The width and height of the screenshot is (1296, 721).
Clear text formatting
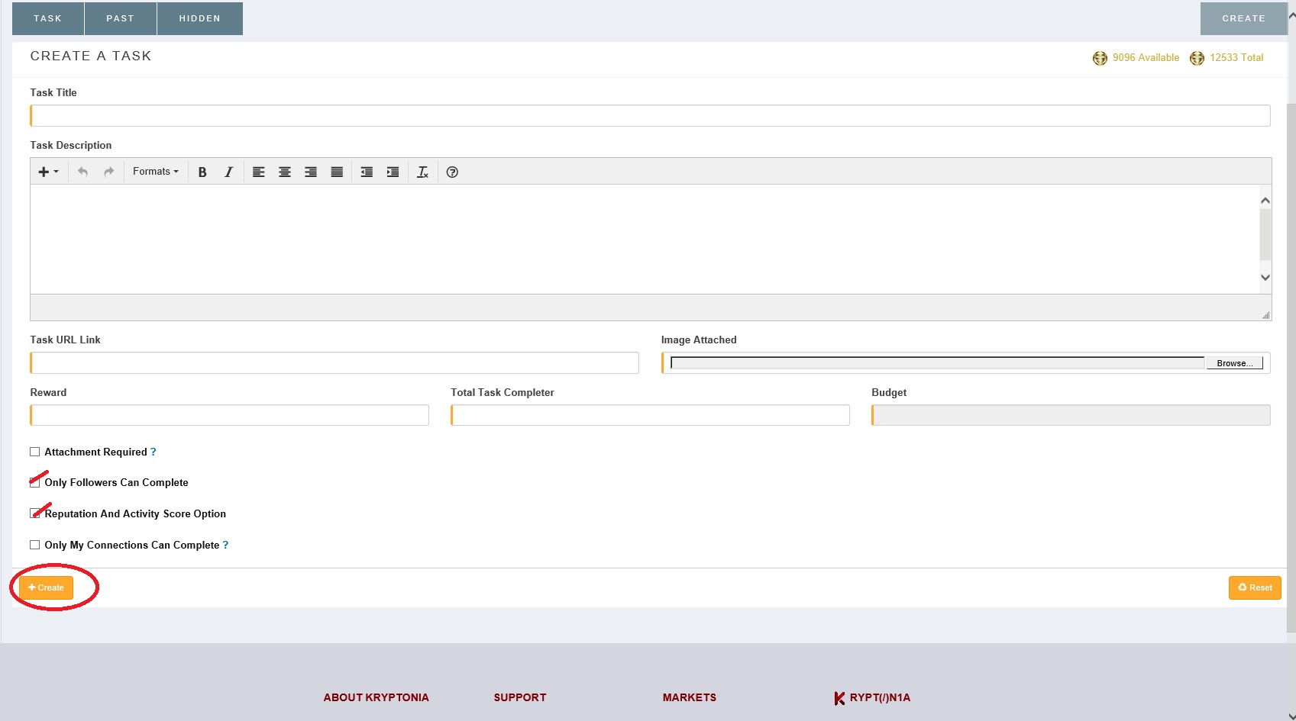coord(422,172)
